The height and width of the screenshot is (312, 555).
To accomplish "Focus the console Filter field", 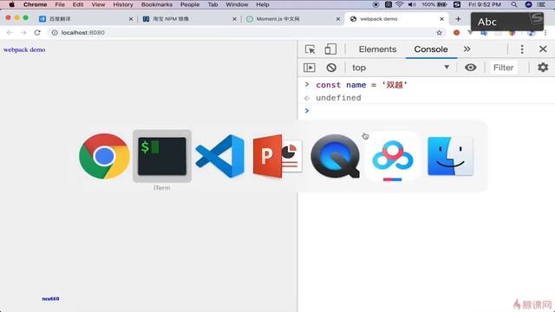I will coord(503,68).
